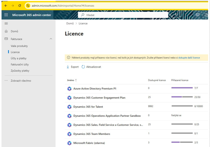
Task: Click the Dostupné licence column header
Action: click(x=157, y=80)
